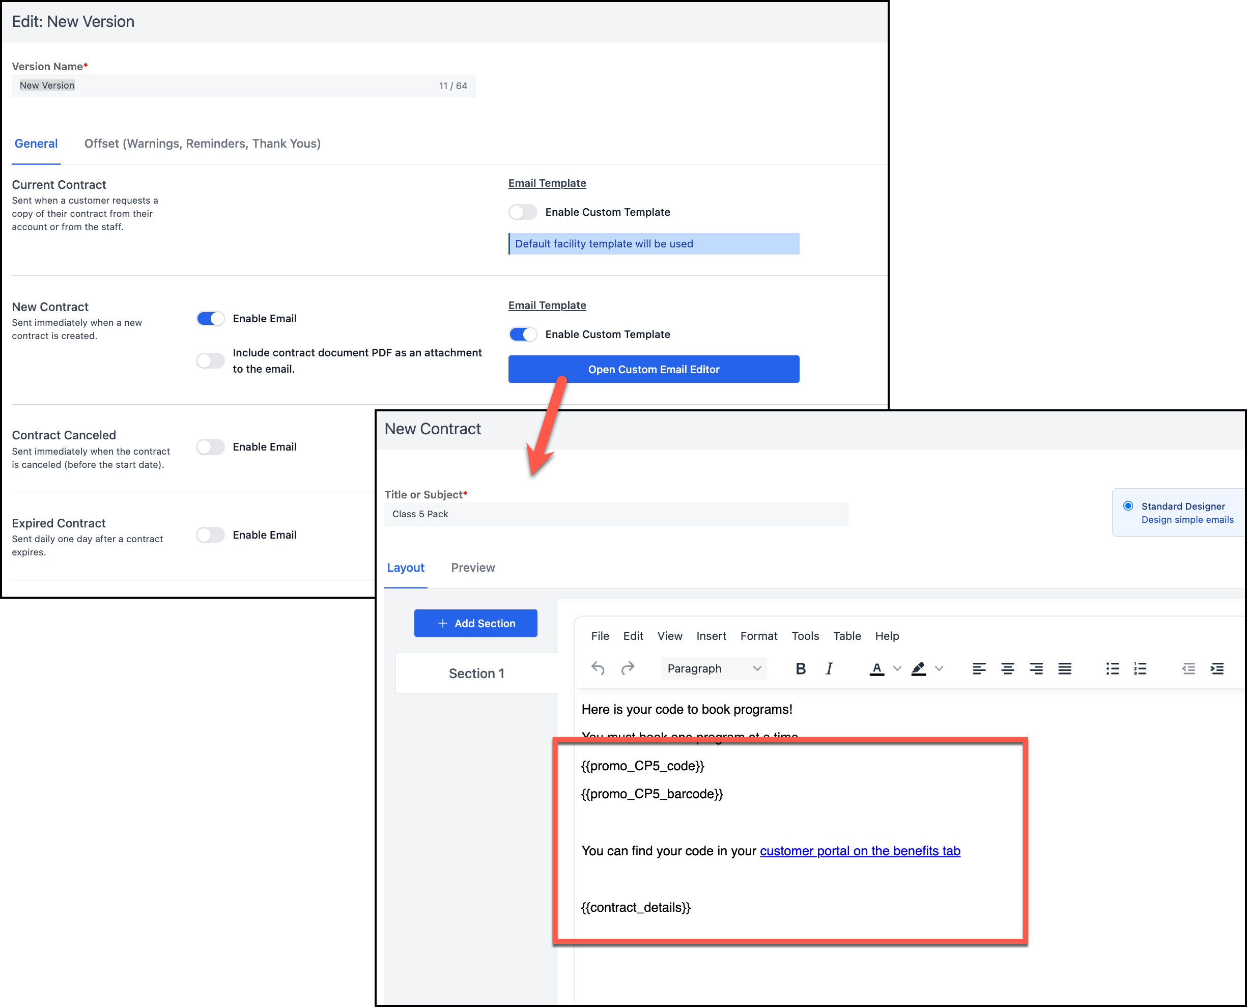Expand text color dropdown arrow

coord(897,668)
